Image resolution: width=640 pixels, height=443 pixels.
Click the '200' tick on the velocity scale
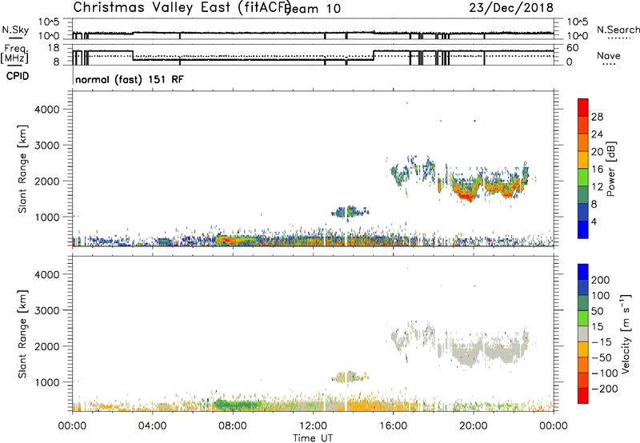click(601, 280)
